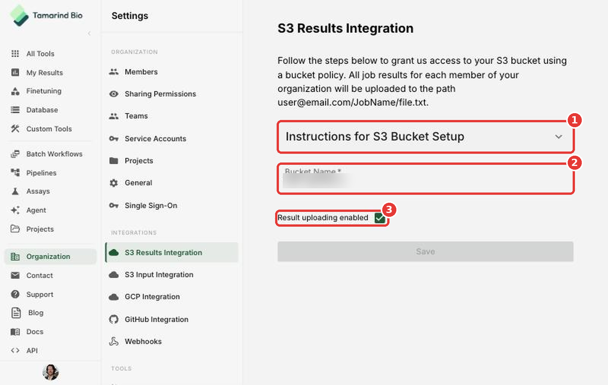Click the Contact envelope icon
Image resolution: width=608 pixels, height=385 pixels.
(15, 275)
